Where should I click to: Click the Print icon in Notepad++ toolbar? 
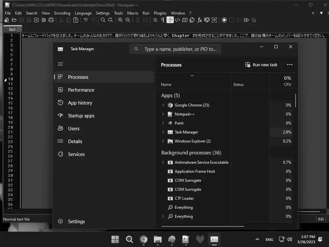(x=51, y=20)
